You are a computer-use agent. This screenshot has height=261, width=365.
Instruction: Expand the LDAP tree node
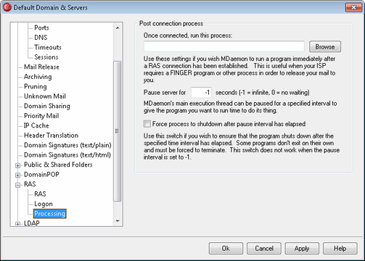click(x=17, y=224)
